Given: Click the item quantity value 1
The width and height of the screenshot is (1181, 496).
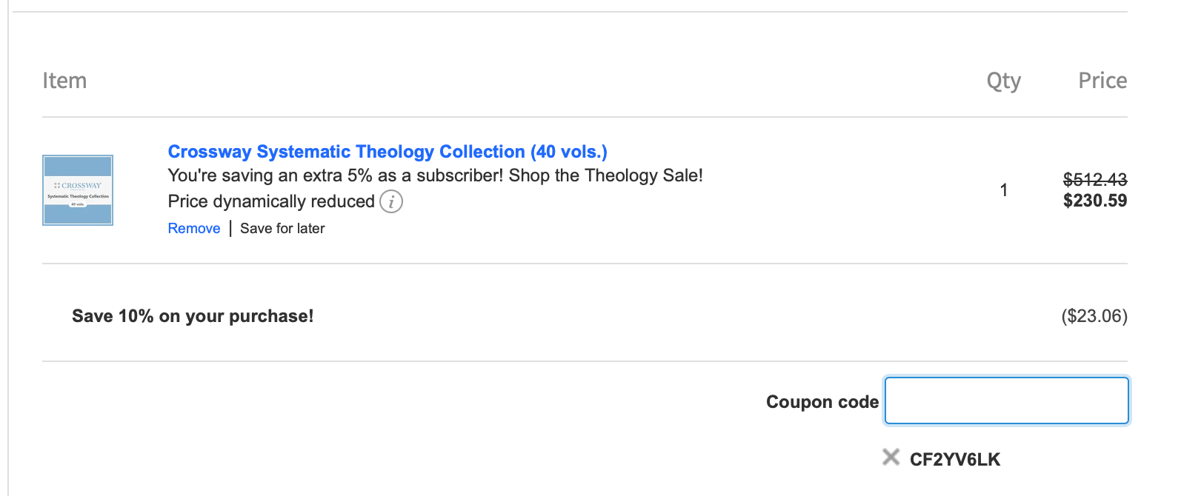Looking at the screenshot, I should (1004, 190).
